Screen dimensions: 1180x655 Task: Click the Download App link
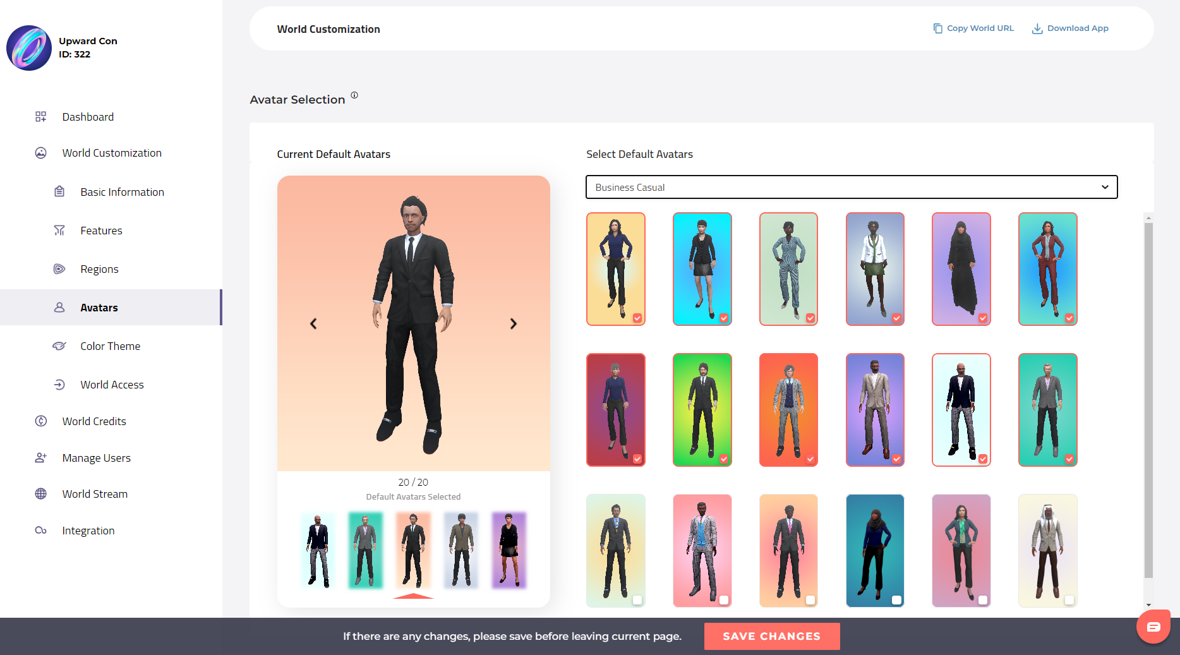[1070, 28]
